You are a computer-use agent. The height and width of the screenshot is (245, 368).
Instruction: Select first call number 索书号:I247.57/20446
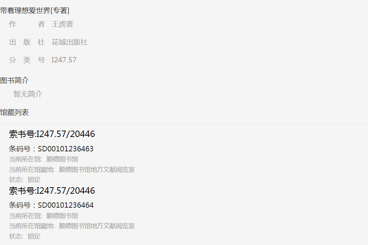pyautogui.click(x=52, y=134)
